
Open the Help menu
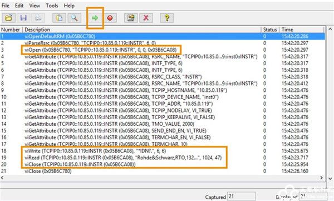click(x=69, y=6)
